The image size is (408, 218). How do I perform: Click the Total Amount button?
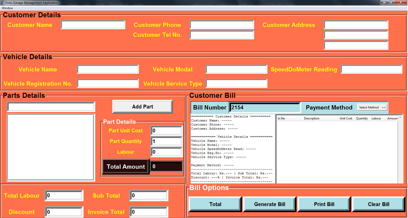(x=126, y=167)
